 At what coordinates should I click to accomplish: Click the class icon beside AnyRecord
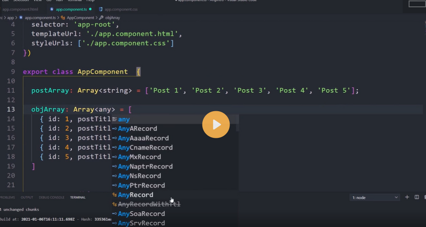point(115,195)
